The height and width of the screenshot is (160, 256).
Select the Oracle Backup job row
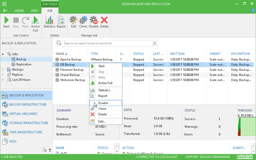153,75
